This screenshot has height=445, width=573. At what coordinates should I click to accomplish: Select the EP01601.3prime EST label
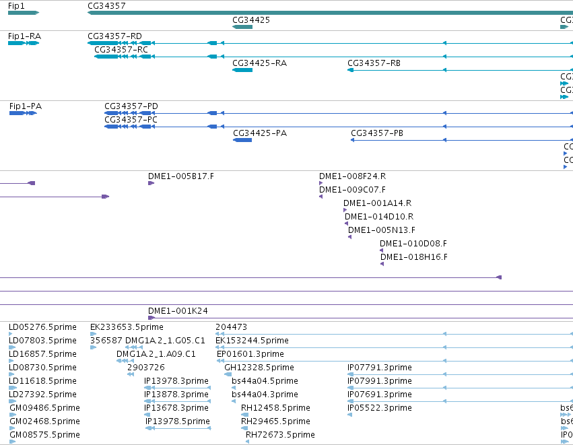(250, 354)
